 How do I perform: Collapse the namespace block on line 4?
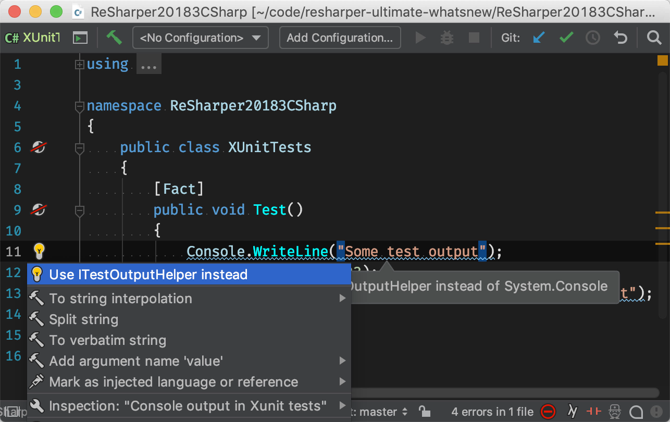(x=80, y=107)
